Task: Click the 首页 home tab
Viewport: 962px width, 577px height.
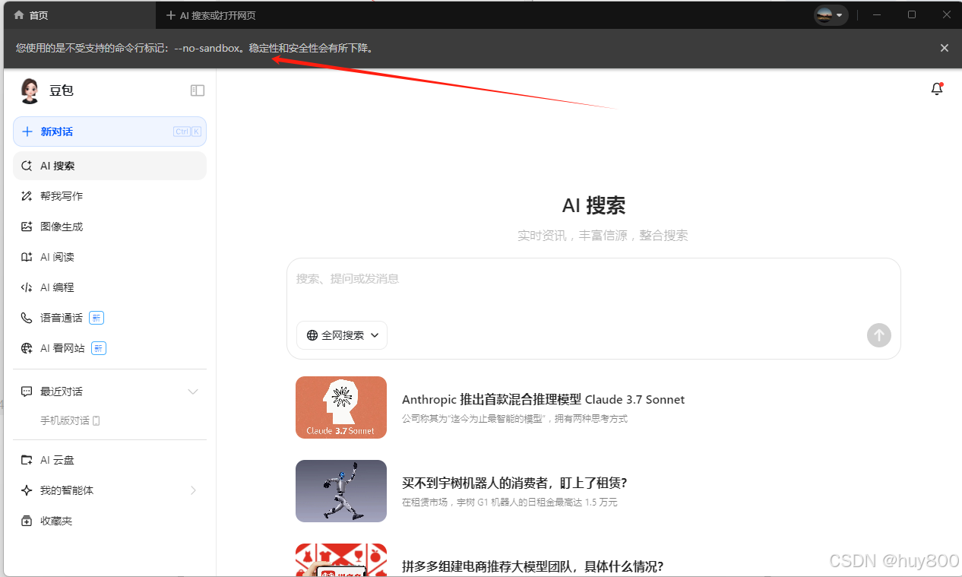Action: (78, 15)
